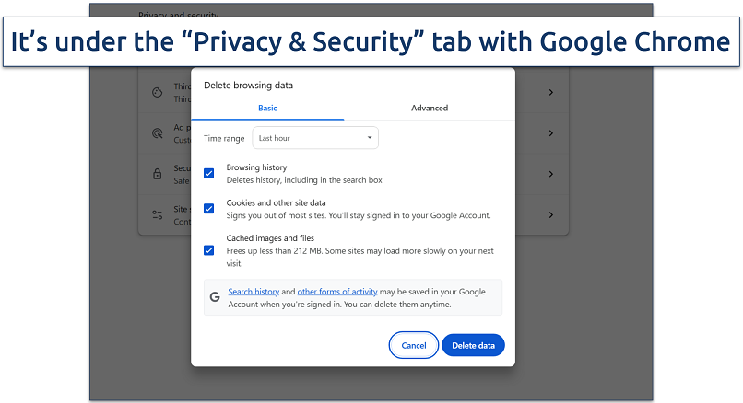Uncheck the Browsing history checkbox
Viewport: 743px width, 403px height.
209,173
